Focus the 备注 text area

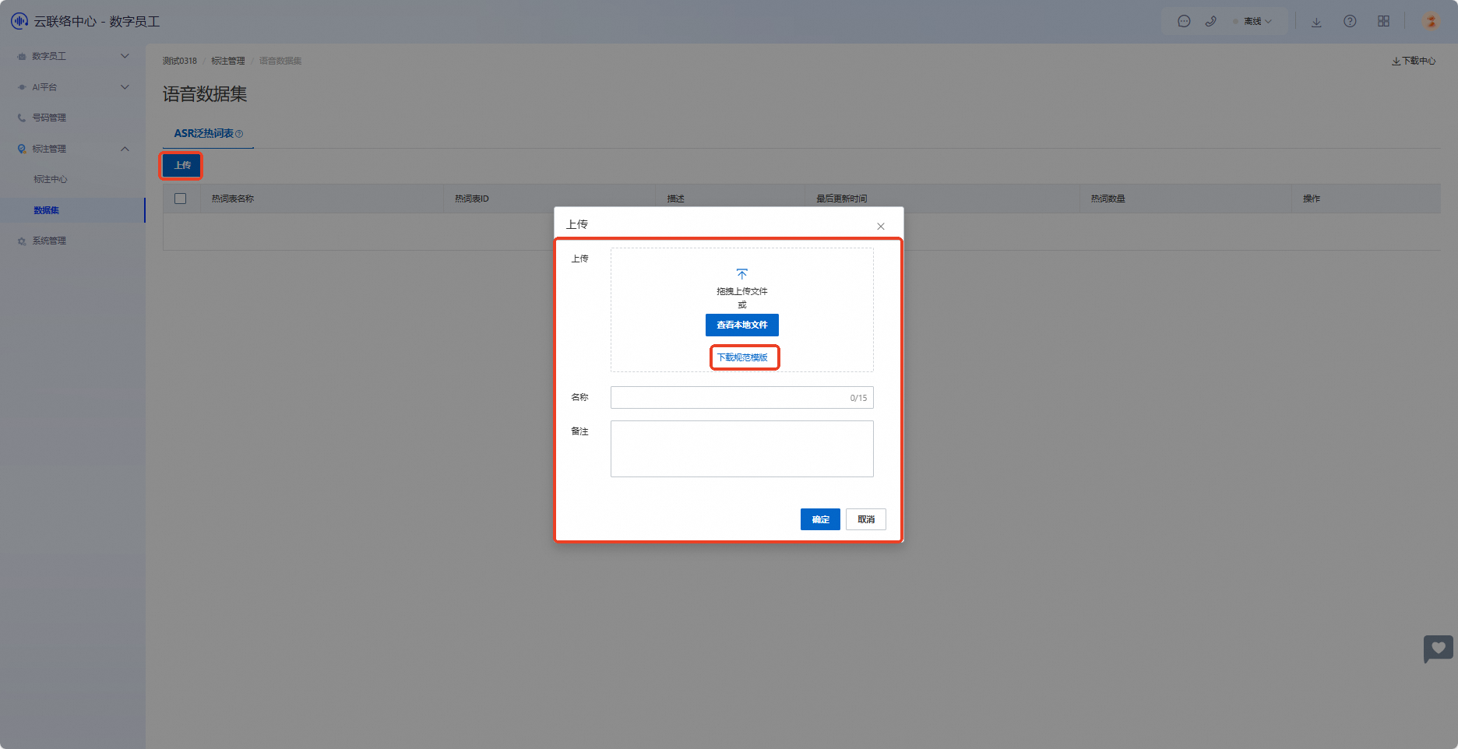coord(742,449)
